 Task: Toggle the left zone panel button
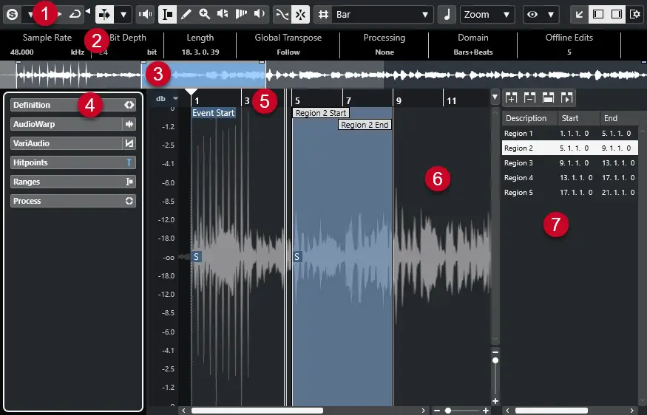pos(598,15)
